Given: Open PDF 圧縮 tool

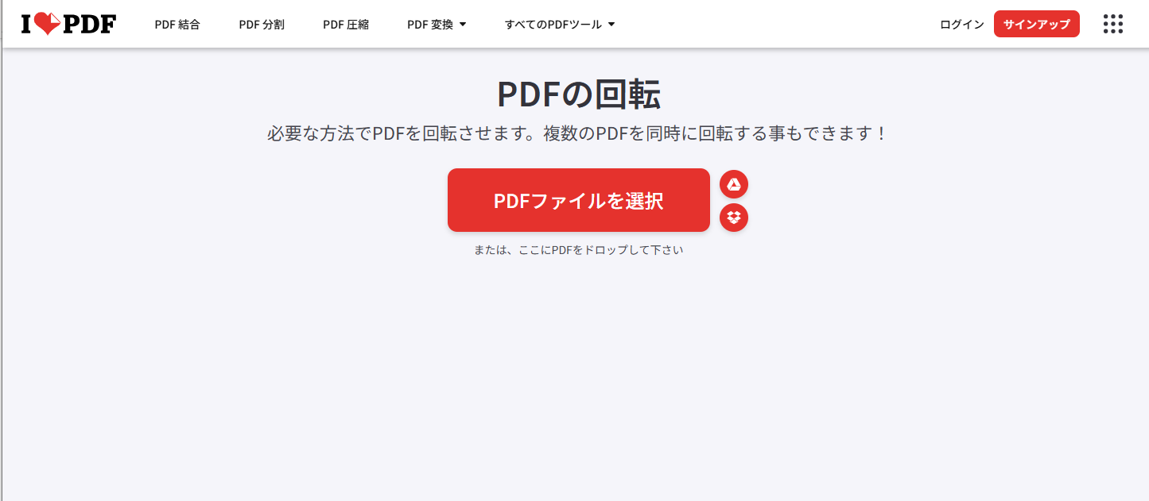Looking at the screenshot, I should [346, 25].
